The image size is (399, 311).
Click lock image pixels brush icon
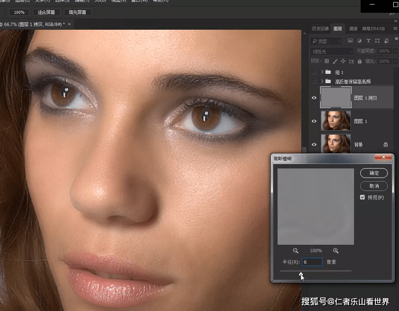335,61
